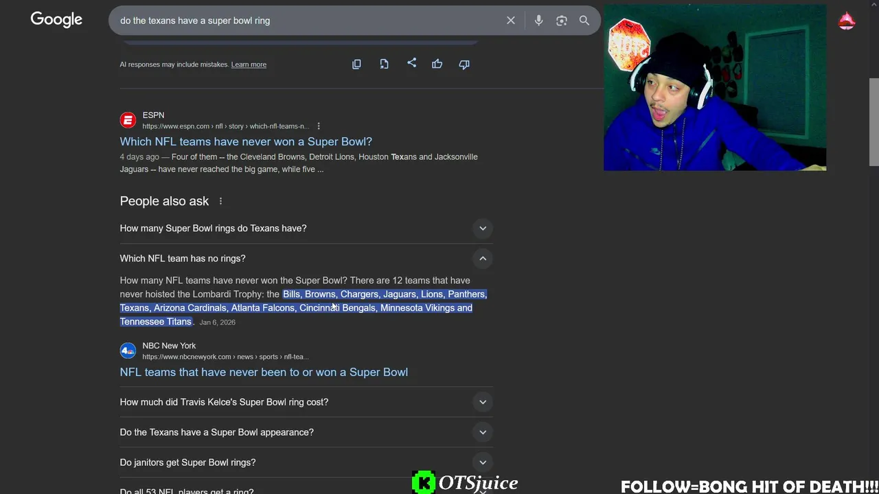Open the espn.com URL breadcrumb
The image size is (879, 494).
[225, 126]
